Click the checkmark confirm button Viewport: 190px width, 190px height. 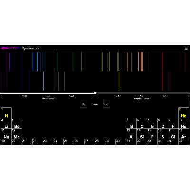click(x=106, y=104)
